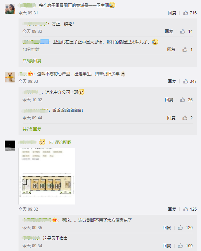This screenshot has width=201, height=251.
Task: Expand the 共7条回复 thread
Action: (32, 129)
